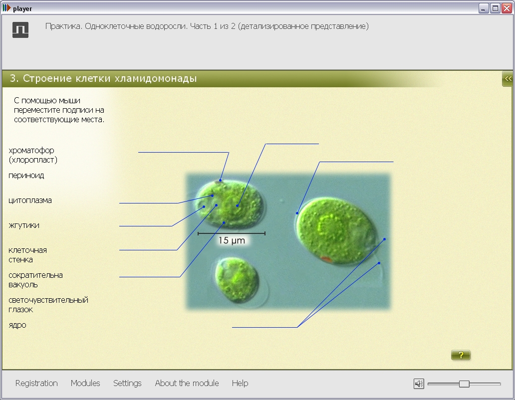Select the 'цитоплазма' label
The image size is (515, 400).
[30, 200]
